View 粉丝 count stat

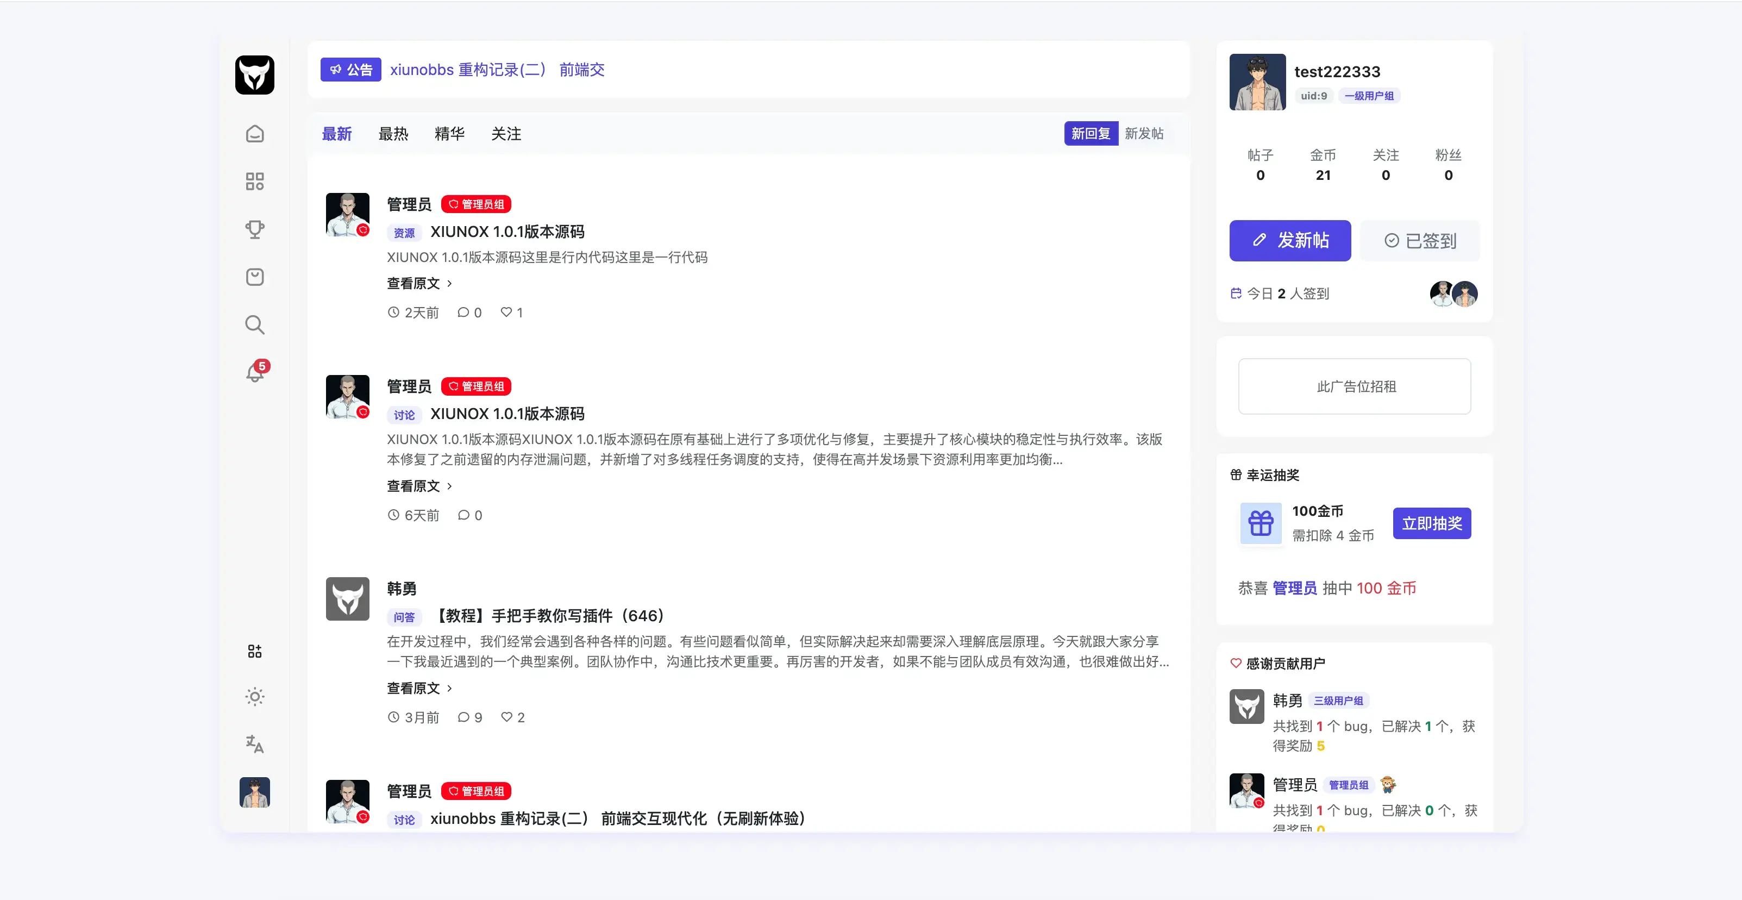[1449, 165]
